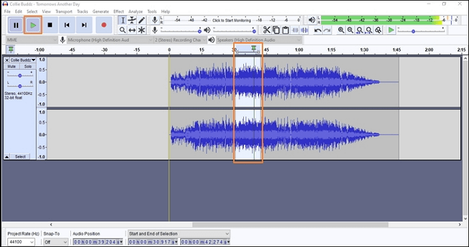Choose the Zoom (magnifier) tool
Image resolution: width=469 pixels, height=247 pixels.
tap(123, 30)
